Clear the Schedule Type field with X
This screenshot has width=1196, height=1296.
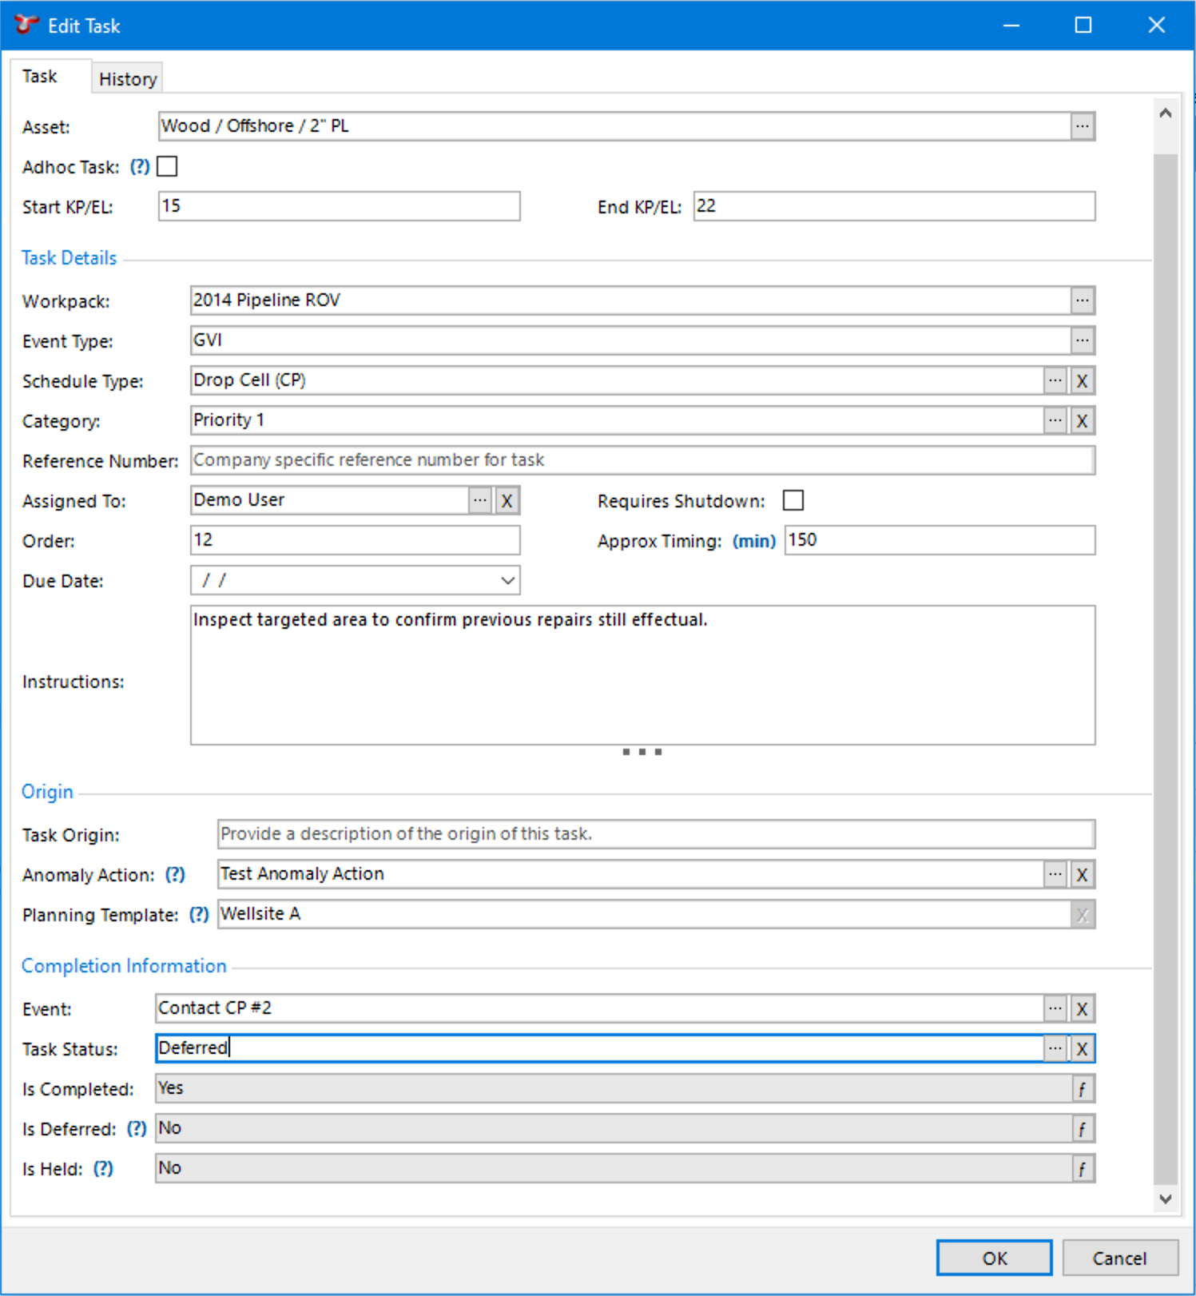point(1082,381)
